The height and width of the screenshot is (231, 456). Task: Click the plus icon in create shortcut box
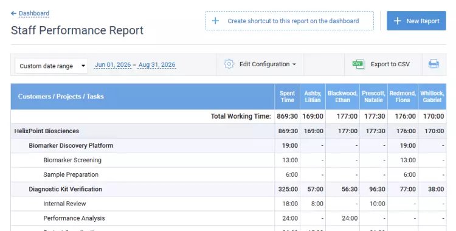point(215,21)
